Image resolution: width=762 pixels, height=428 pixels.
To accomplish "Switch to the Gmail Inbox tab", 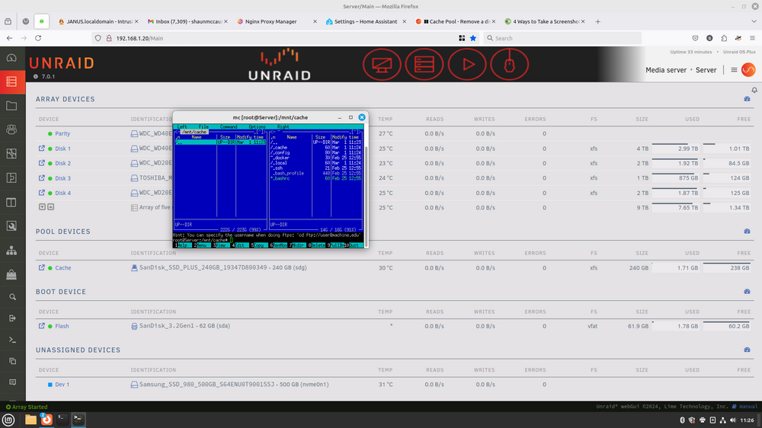I will (187, 21).
